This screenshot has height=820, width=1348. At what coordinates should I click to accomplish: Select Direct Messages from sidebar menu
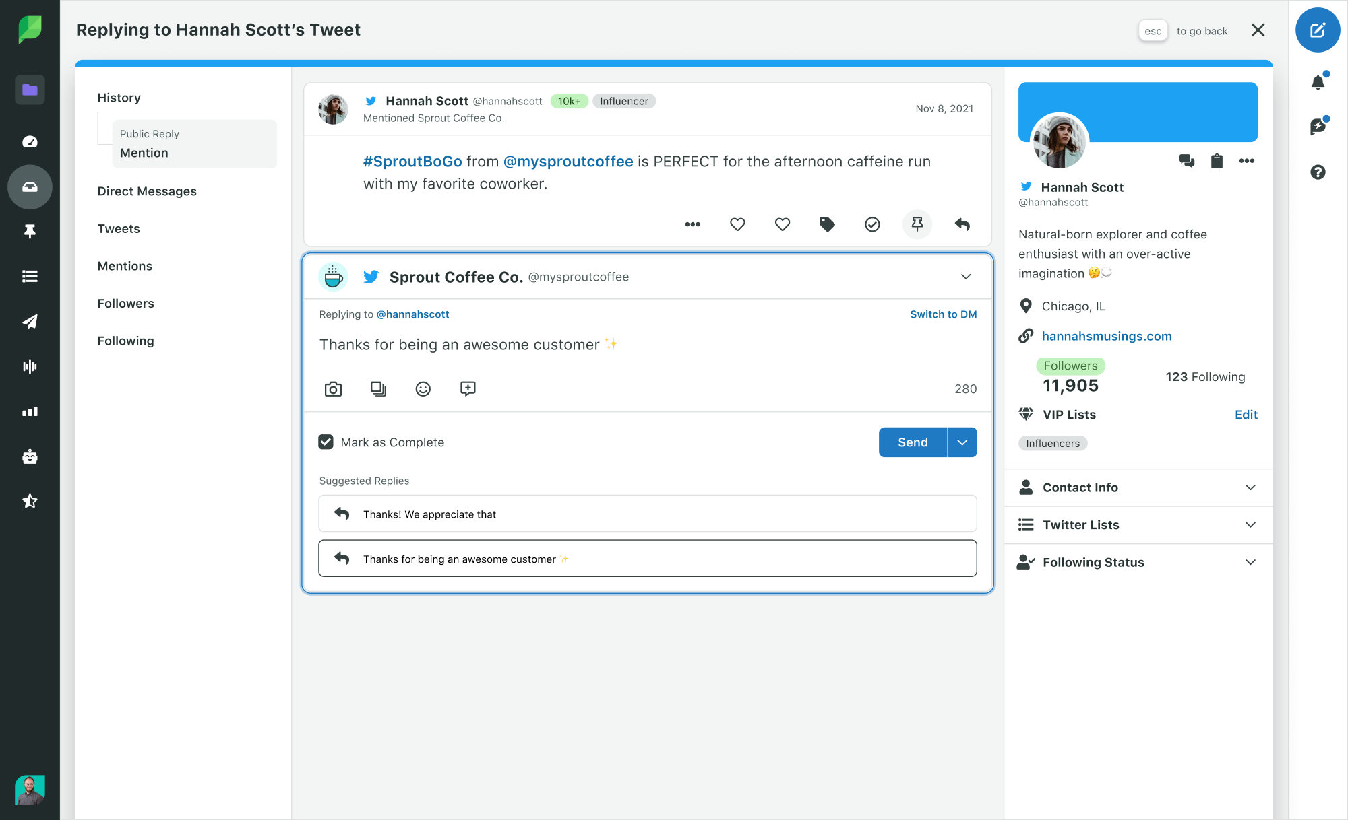(x=146, y=191)
